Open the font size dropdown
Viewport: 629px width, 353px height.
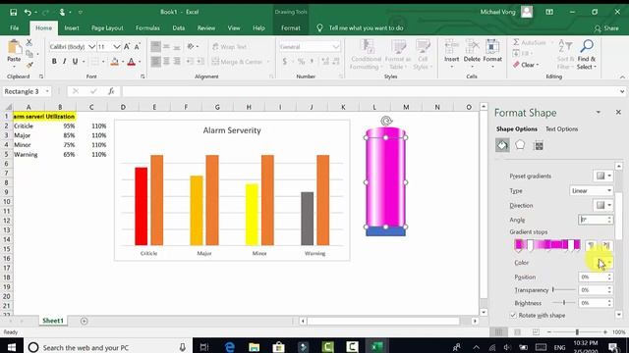pyautogui.click(x=117, y=47)
